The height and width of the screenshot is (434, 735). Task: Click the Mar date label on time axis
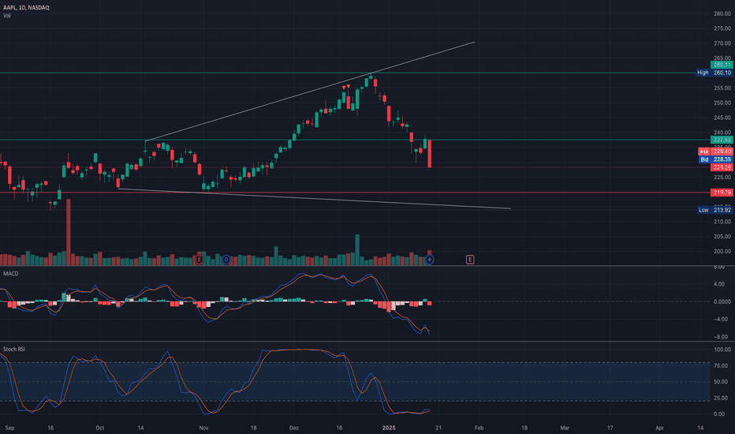(565, 428)
